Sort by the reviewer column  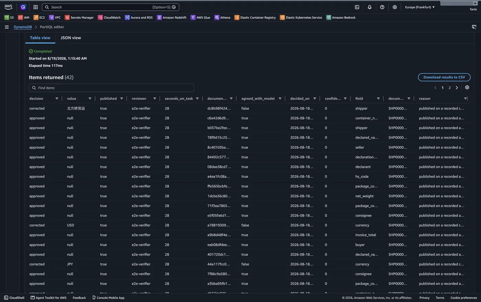155,99
